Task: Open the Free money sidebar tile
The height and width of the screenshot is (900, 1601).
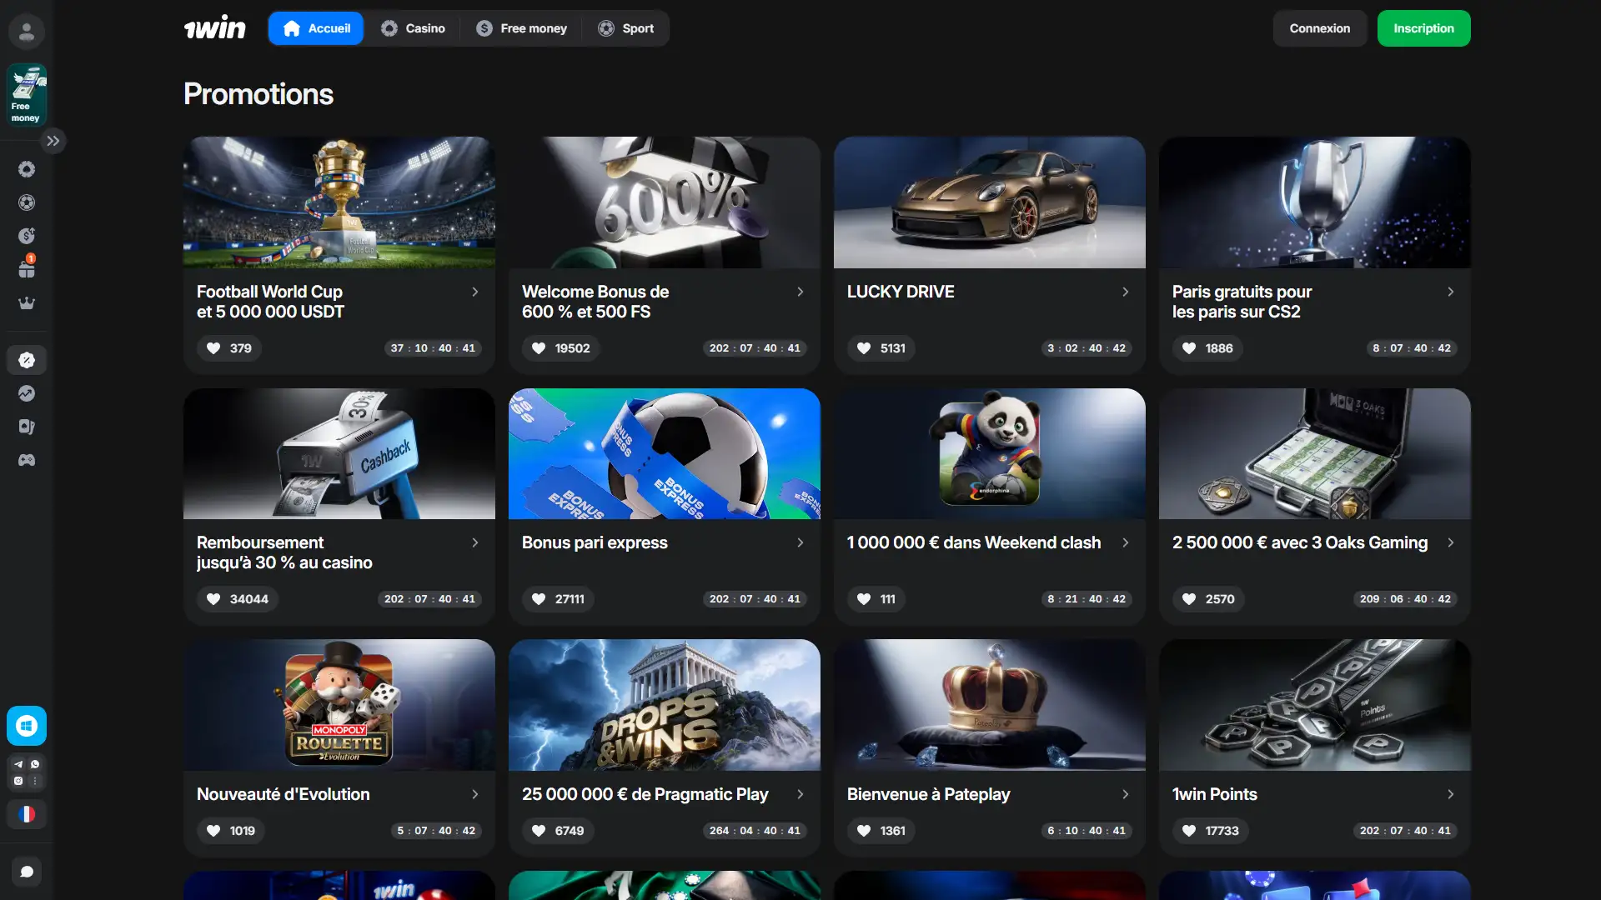Action: pyautogui.click(x=27, y=95)
